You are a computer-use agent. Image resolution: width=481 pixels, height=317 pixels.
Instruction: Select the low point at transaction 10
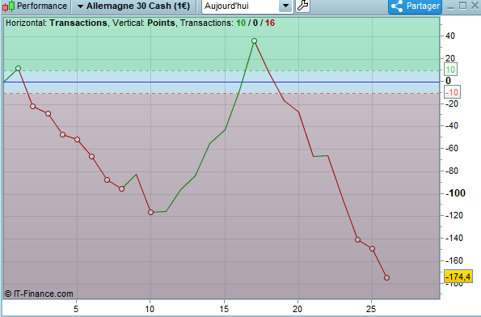(x=150, y=213)
